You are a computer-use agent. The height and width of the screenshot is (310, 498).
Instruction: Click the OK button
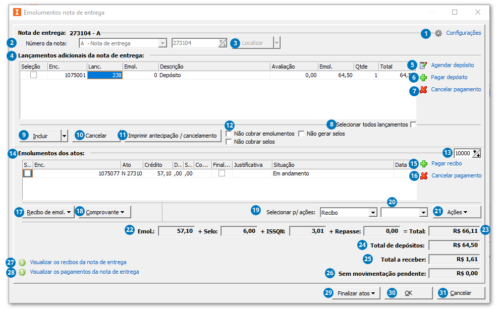pyautogui.click(x=408, y=293)
